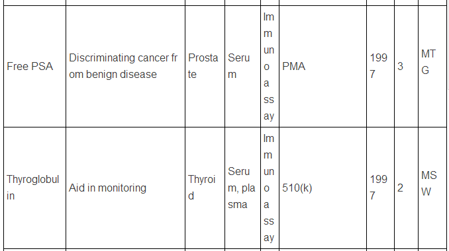Click the Free PSA cell

(34, 66)
